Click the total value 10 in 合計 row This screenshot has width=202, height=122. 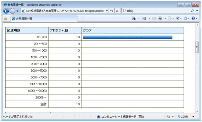coord(78,104)
